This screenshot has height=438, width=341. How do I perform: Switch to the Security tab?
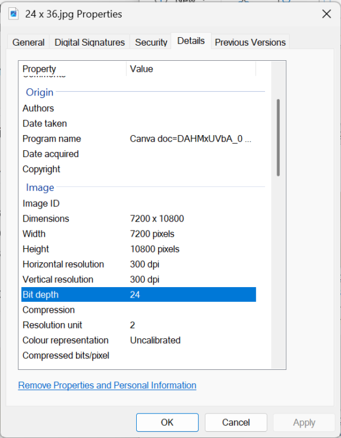point(151,42)
